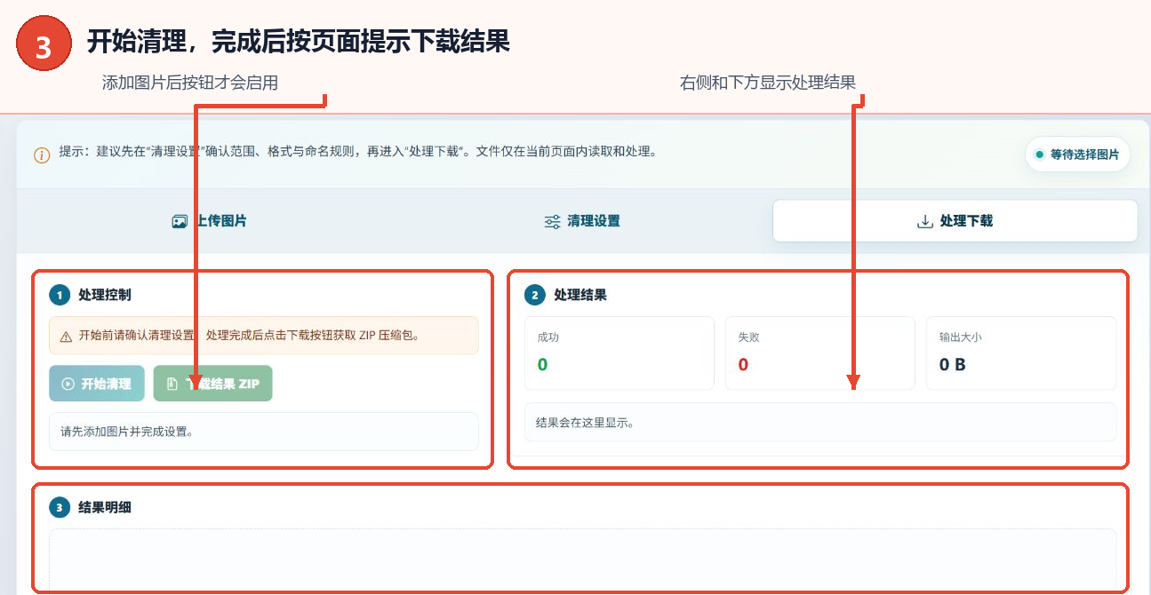Click the number 1 badge beside 处理控制

pyautogui.click(x=60, y=295)
